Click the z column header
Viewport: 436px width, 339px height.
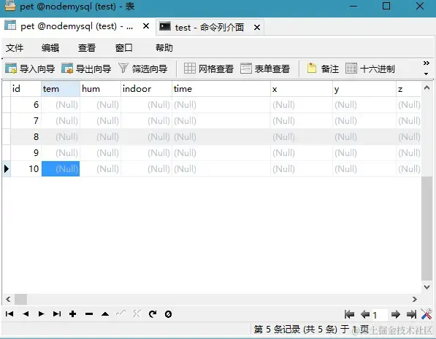(408, 89)
